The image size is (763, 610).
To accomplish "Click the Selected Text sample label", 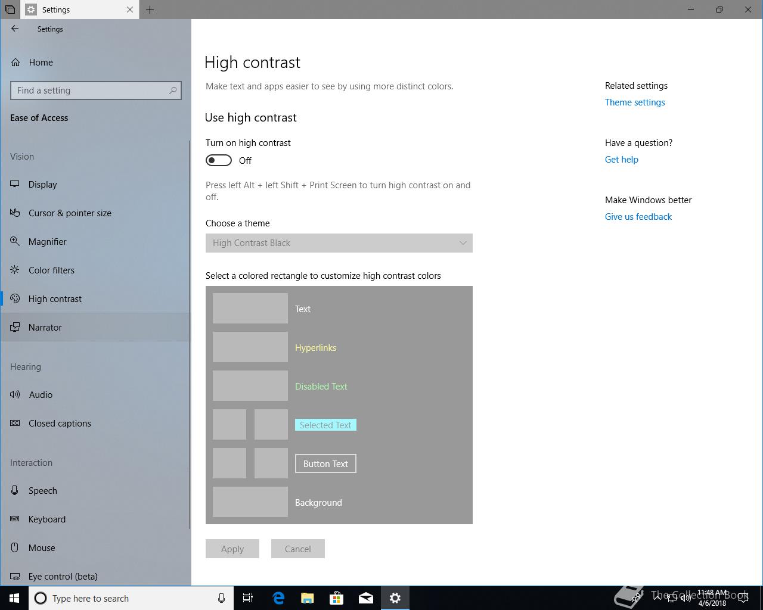I will pyautogui.click(x=325, y=425).
